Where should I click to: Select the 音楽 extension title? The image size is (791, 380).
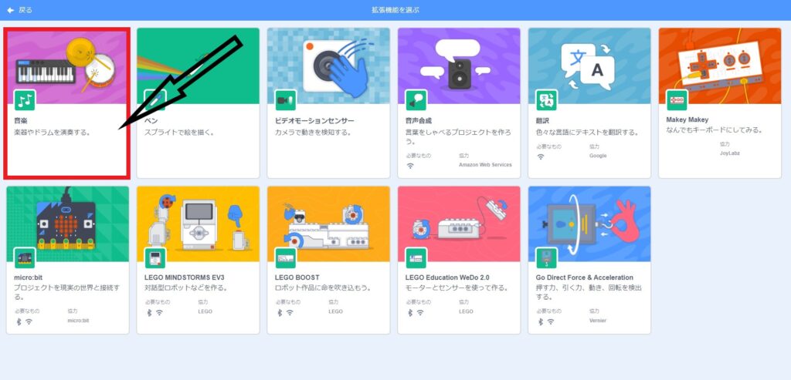click(20, 121)
